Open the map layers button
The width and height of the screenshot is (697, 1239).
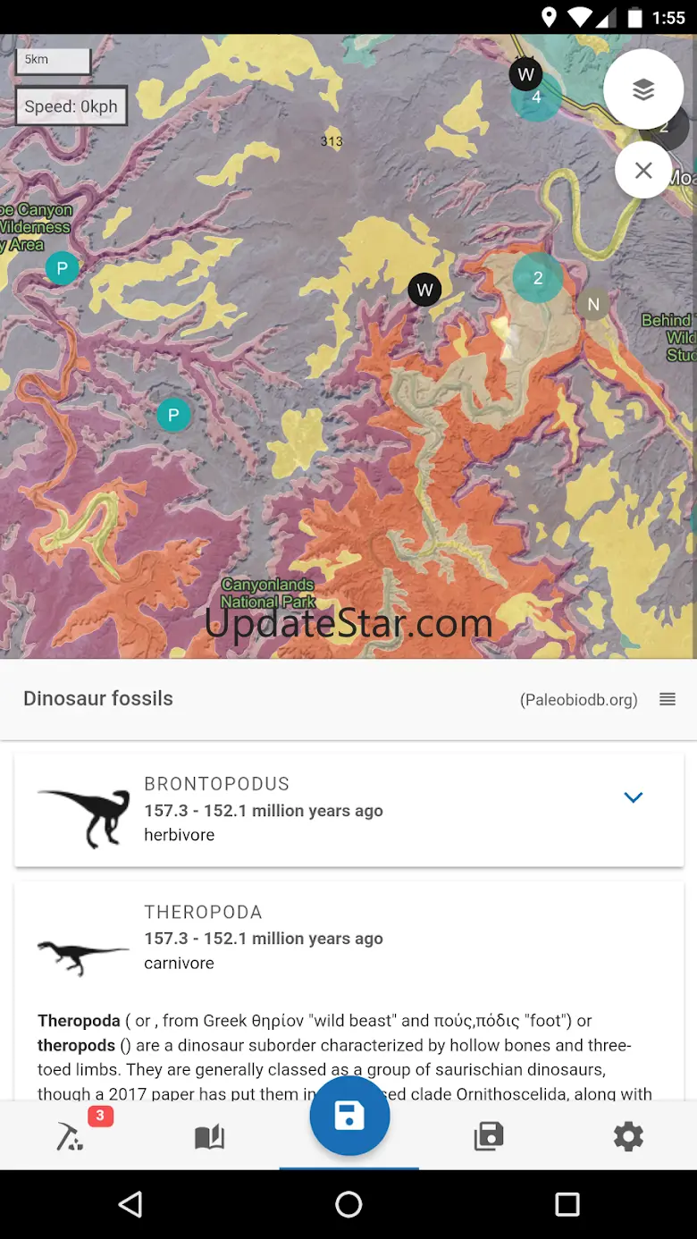click(x=643, y=89)
